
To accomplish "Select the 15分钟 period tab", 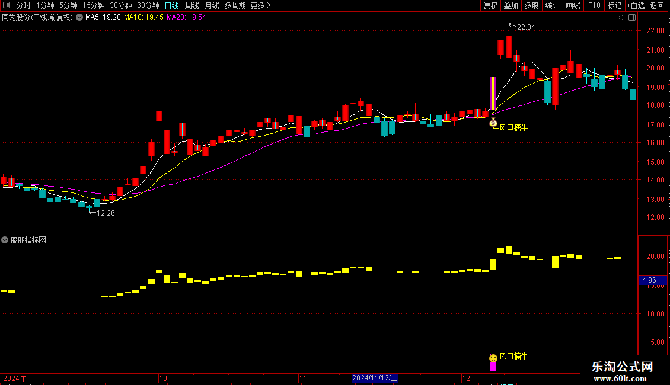I will tap(94, 5).
